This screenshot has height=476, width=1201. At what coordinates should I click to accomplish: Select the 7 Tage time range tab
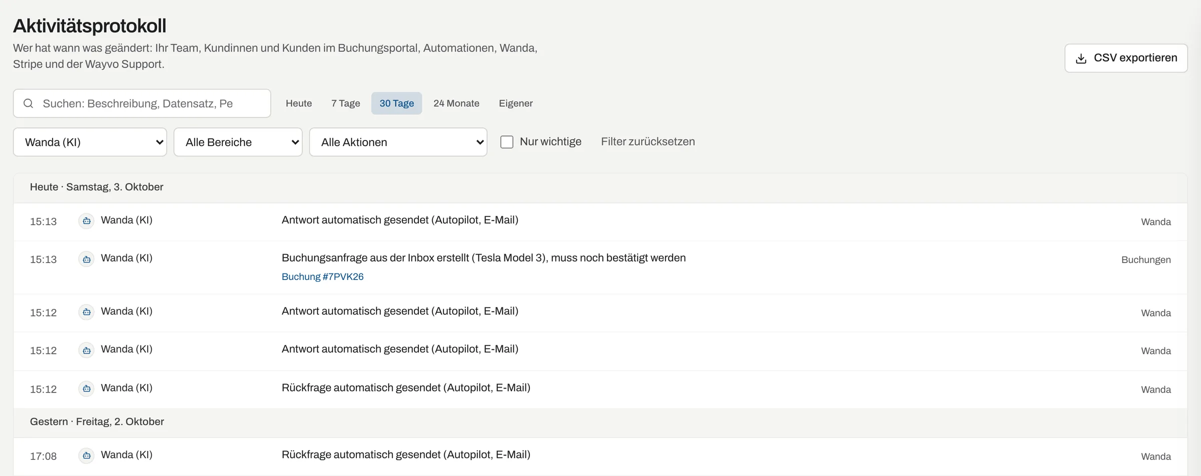(x=346, y=103)
